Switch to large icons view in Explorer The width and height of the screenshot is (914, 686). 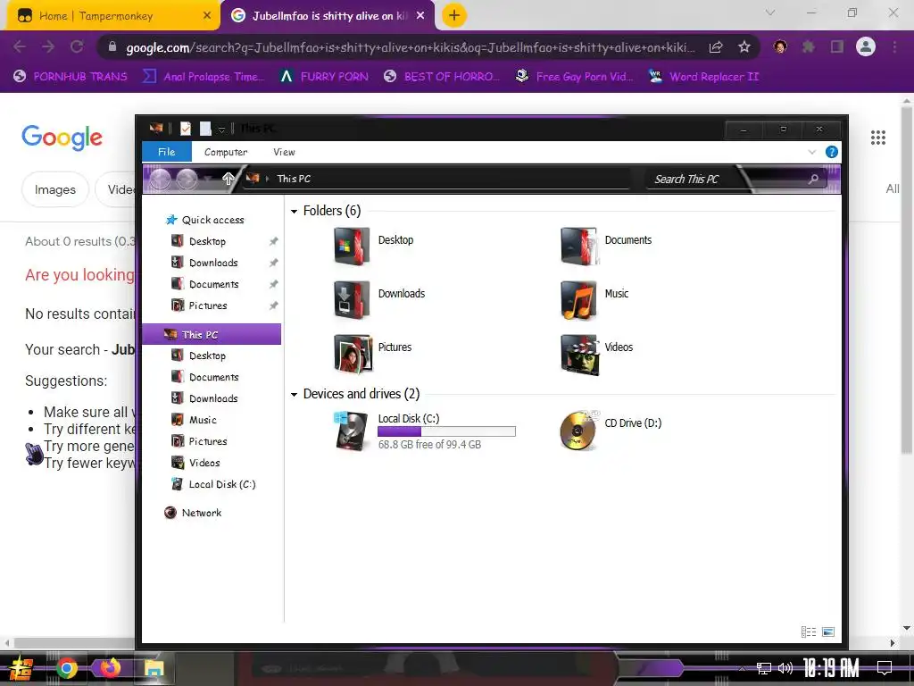click(x=828, y=632)
